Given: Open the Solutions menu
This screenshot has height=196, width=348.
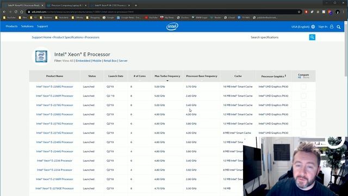Looking at the screenshot, I should coord(27,27).
